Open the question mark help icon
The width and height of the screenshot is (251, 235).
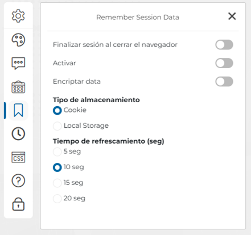click(x=18, y=181)
